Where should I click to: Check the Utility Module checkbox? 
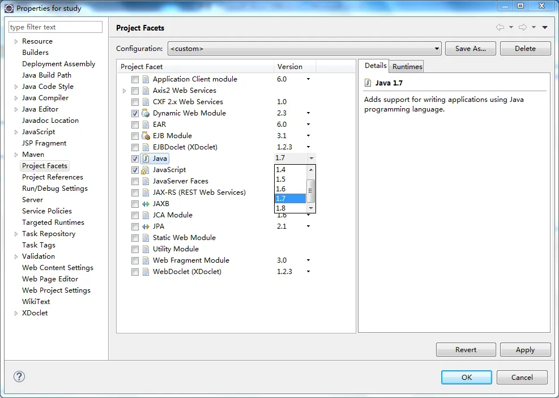click(x=135, y=250)
